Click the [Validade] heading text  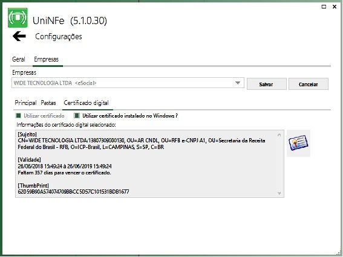click(29, 160)
